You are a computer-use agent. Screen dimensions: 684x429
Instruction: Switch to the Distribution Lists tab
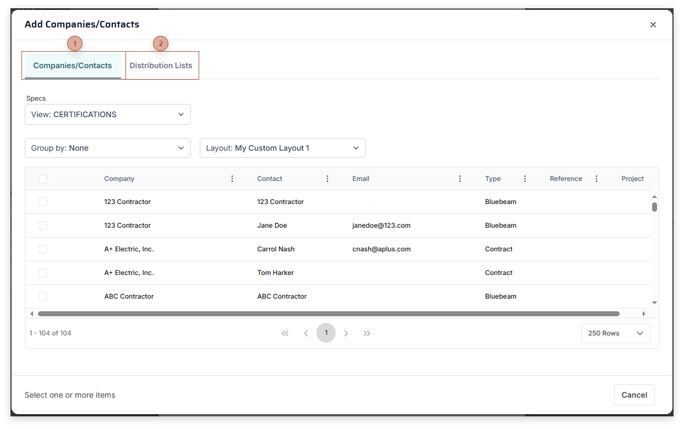tap(161, 65)
